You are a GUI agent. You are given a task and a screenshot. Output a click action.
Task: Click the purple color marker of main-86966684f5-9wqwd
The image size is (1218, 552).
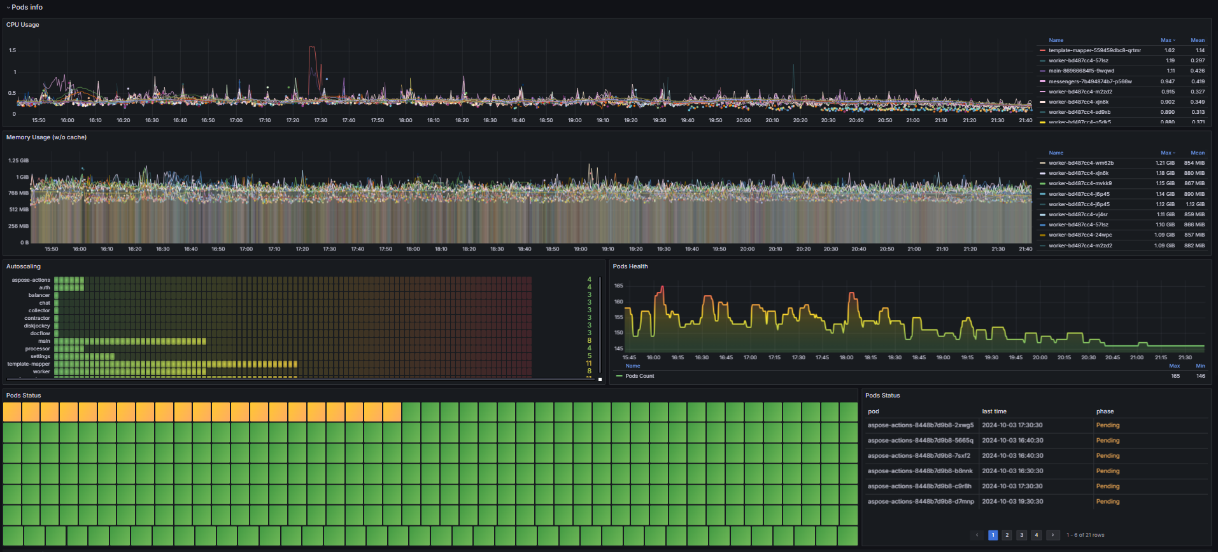coord(1042,71)
